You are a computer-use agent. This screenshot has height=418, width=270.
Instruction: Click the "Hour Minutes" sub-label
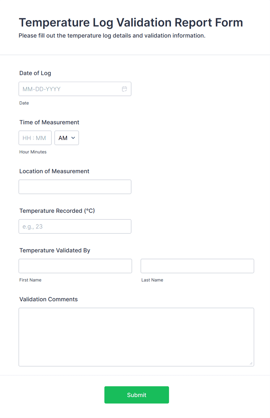33,152
